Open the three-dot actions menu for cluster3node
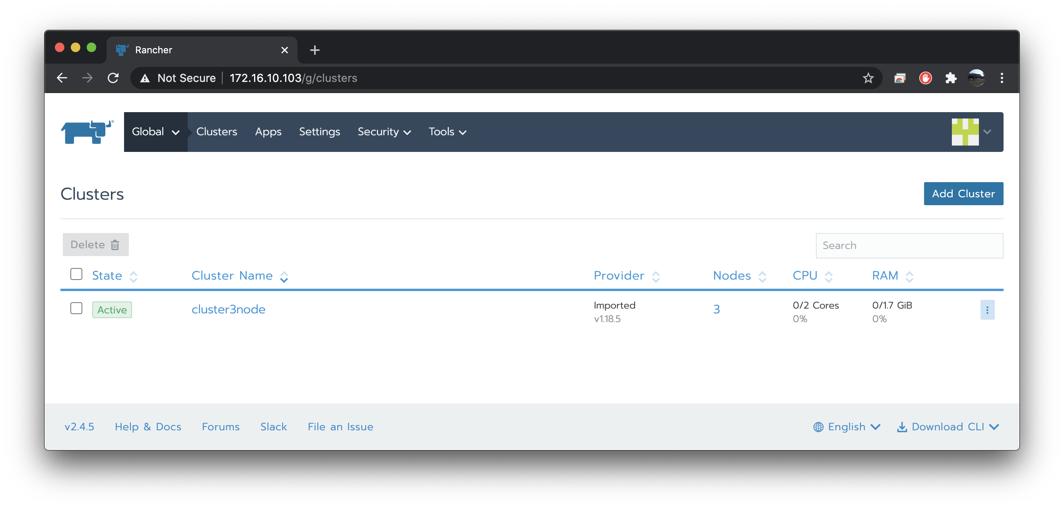 click(987, 310)
